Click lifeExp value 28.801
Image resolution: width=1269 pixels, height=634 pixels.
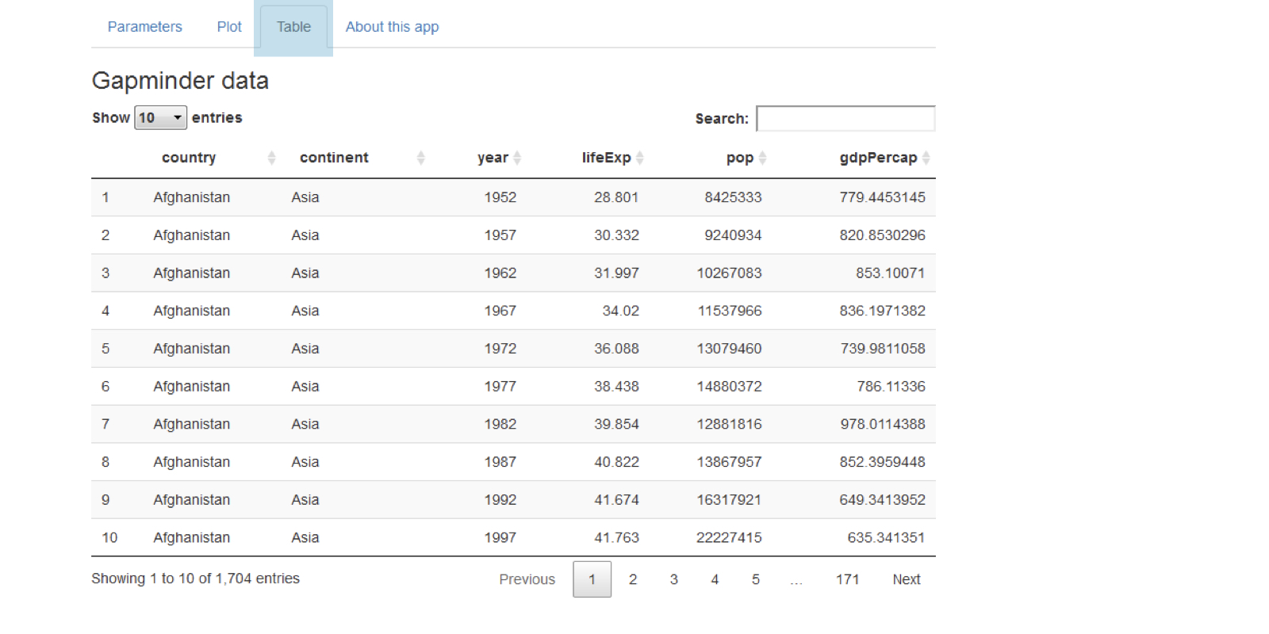(616, 197)
